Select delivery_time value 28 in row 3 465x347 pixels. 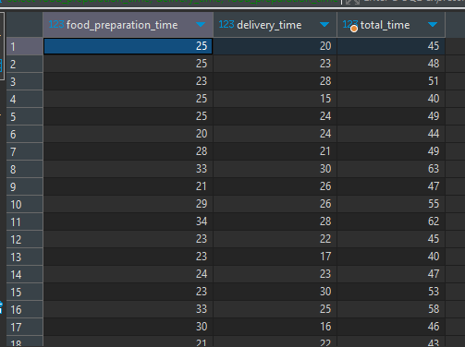pyautogui.click(x=275, y=81)
